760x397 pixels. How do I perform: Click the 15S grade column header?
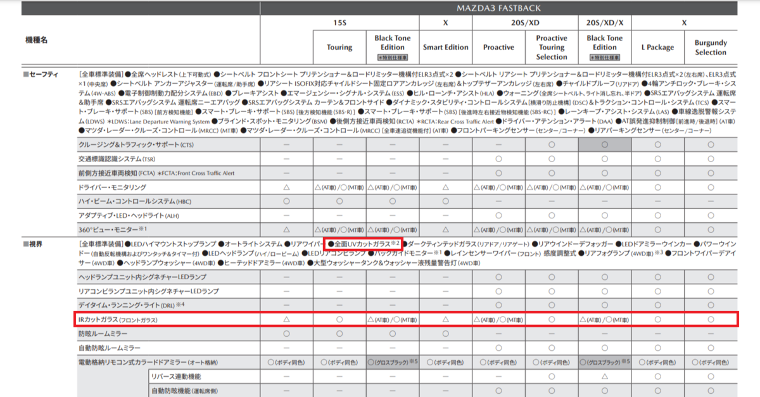(x=339, y=23)
